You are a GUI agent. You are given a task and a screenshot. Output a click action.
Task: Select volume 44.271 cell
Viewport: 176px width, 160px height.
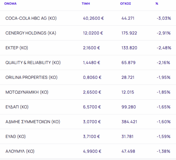pyautogui.click(x=128, y=18)
